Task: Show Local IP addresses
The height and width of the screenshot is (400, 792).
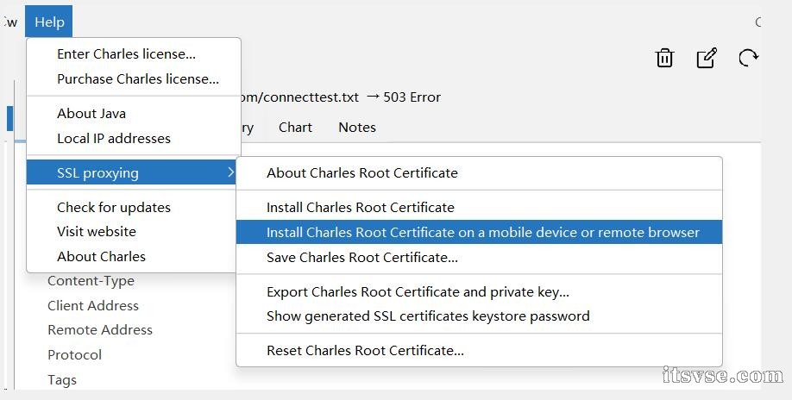Action: 134,138
